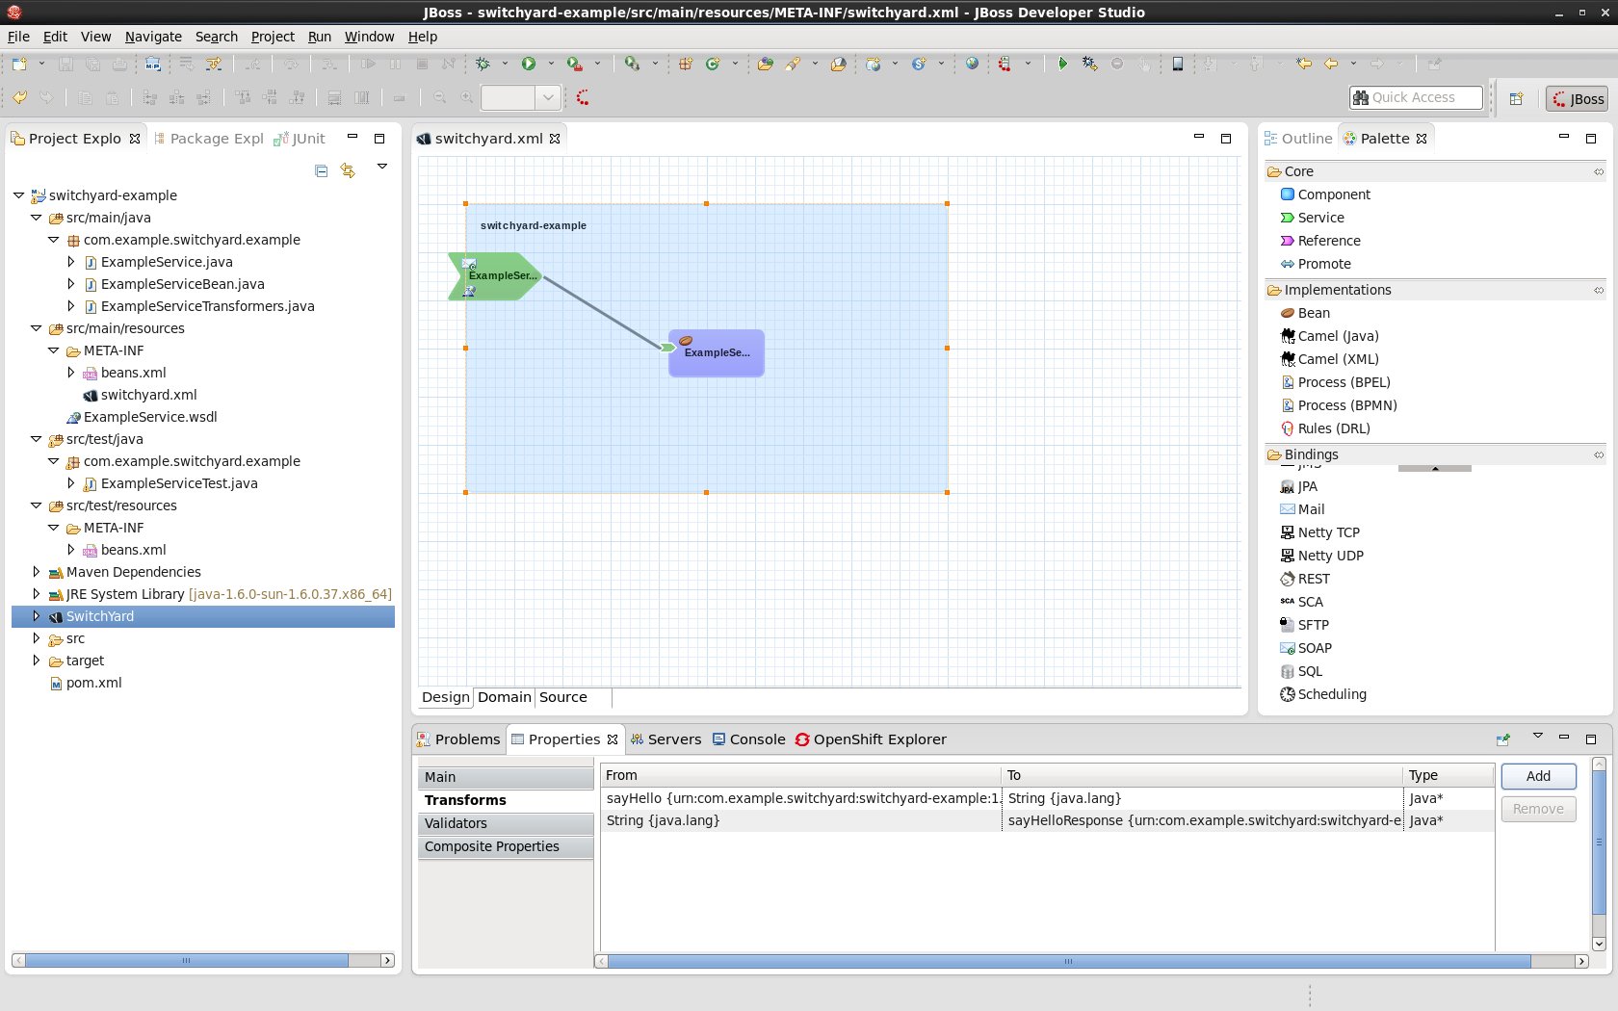Open Project Explorer view menu triangle

pos(382,167)
